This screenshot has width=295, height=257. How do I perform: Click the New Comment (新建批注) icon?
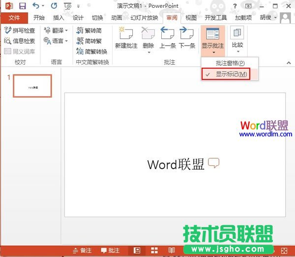tap(127, 34)
